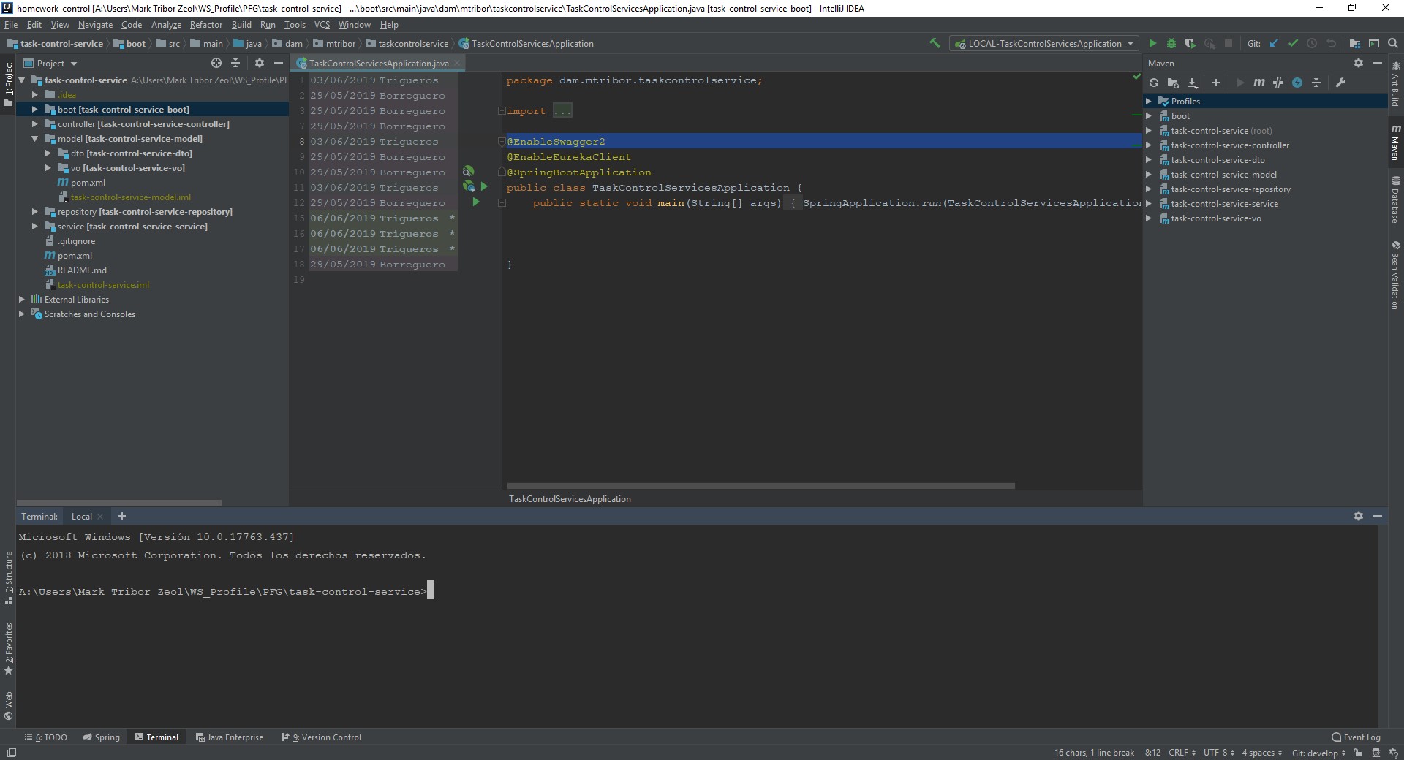Close TaskControlServicesApplication.java editor tab
Screen dimensions: 1404x760
tap(457, 63)
